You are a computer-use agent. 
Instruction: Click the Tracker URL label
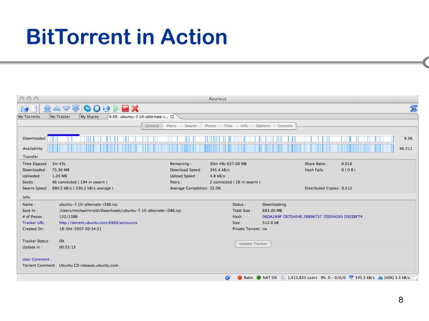(34, 223)
